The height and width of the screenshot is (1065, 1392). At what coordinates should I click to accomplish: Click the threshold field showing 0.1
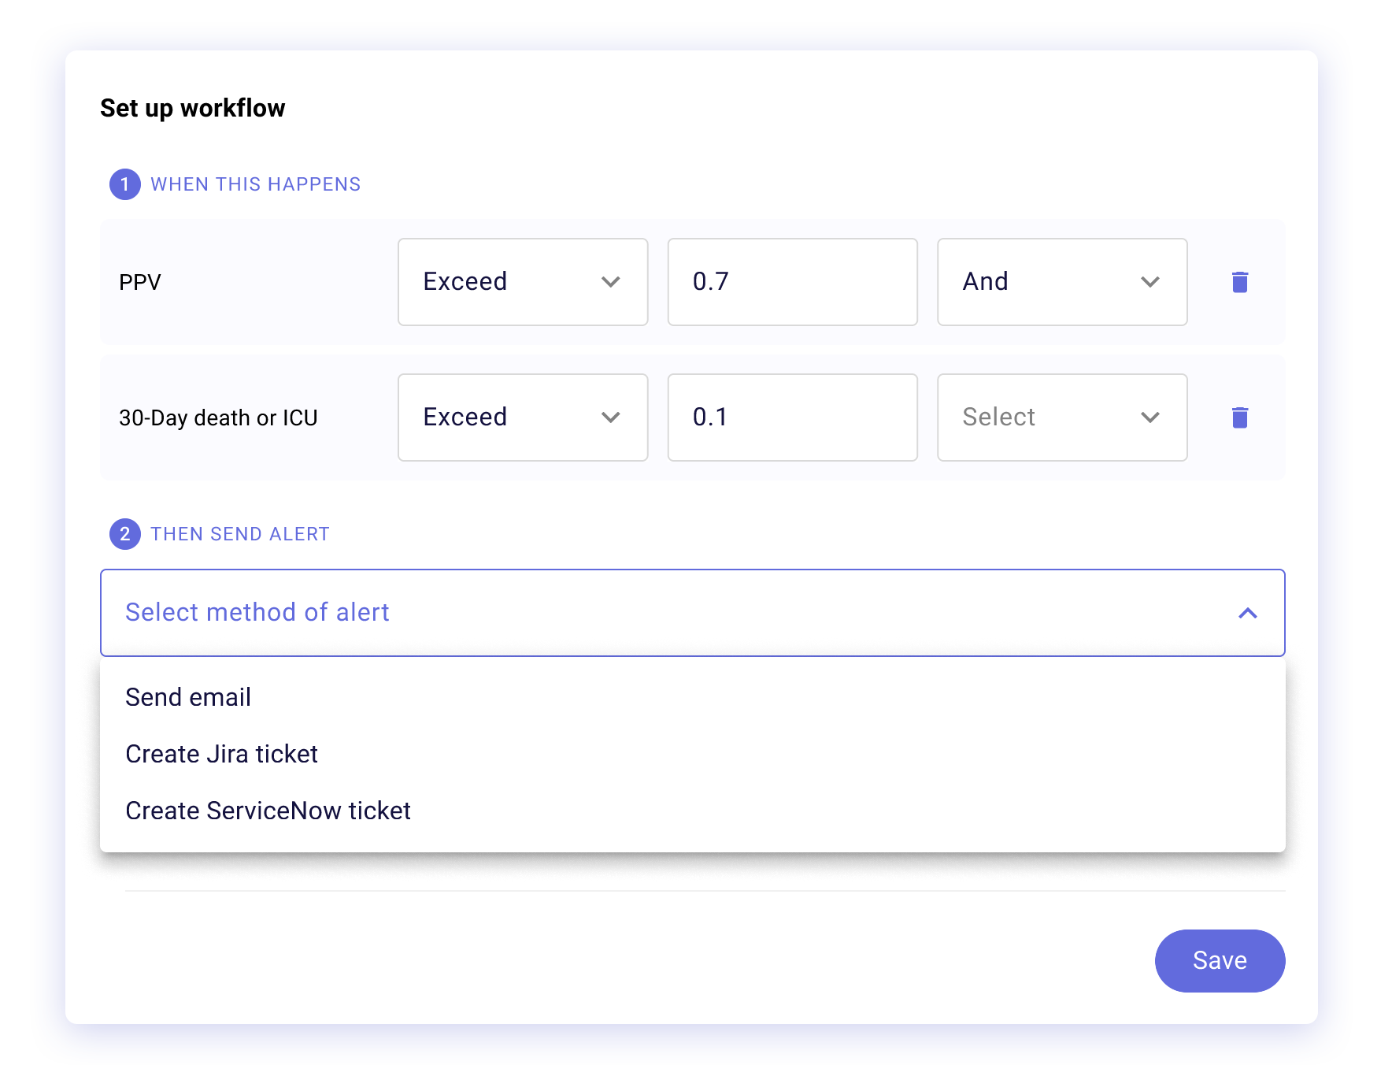(792, 417)
